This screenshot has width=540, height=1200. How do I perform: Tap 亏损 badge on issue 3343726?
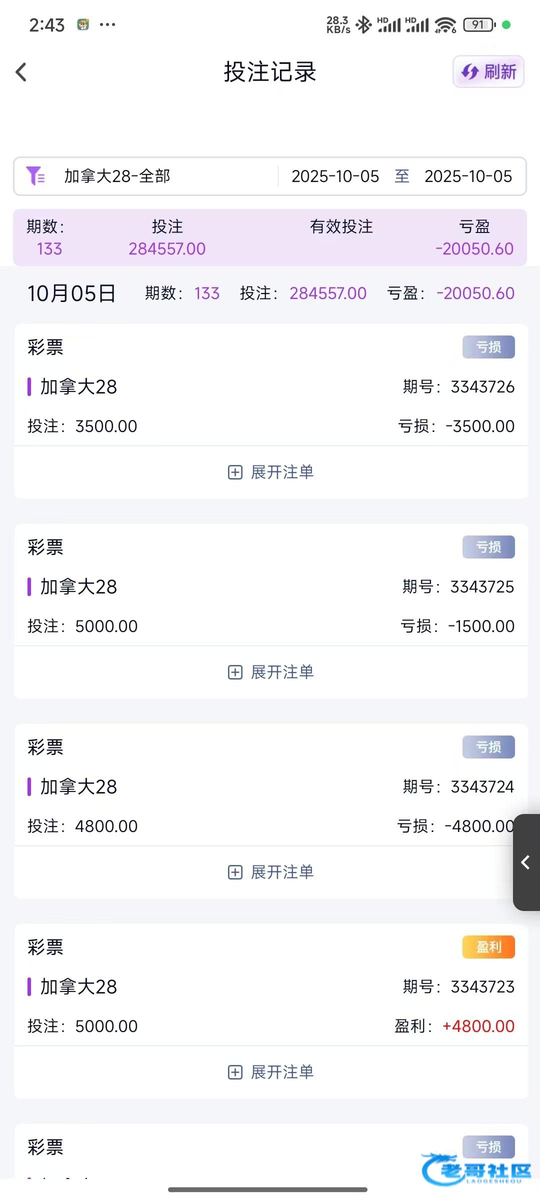(x=488, y=347)
